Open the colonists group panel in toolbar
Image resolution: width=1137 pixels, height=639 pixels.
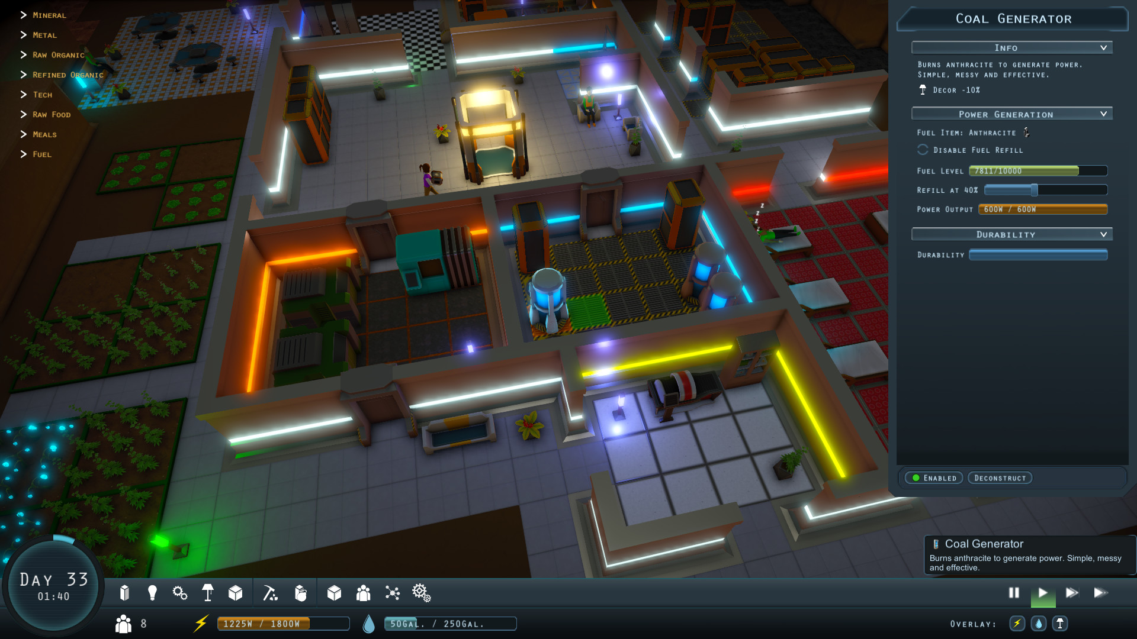pos(364,593)
